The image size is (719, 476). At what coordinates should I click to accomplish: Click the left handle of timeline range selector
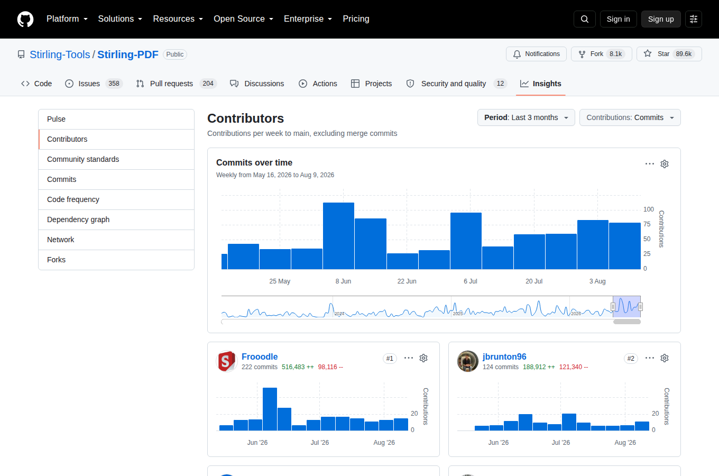(613, 307)
